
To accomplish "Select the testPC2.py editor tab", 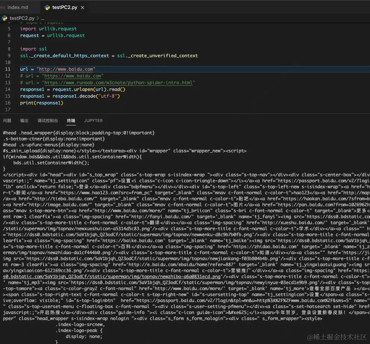I will click(x=64, y=7).
